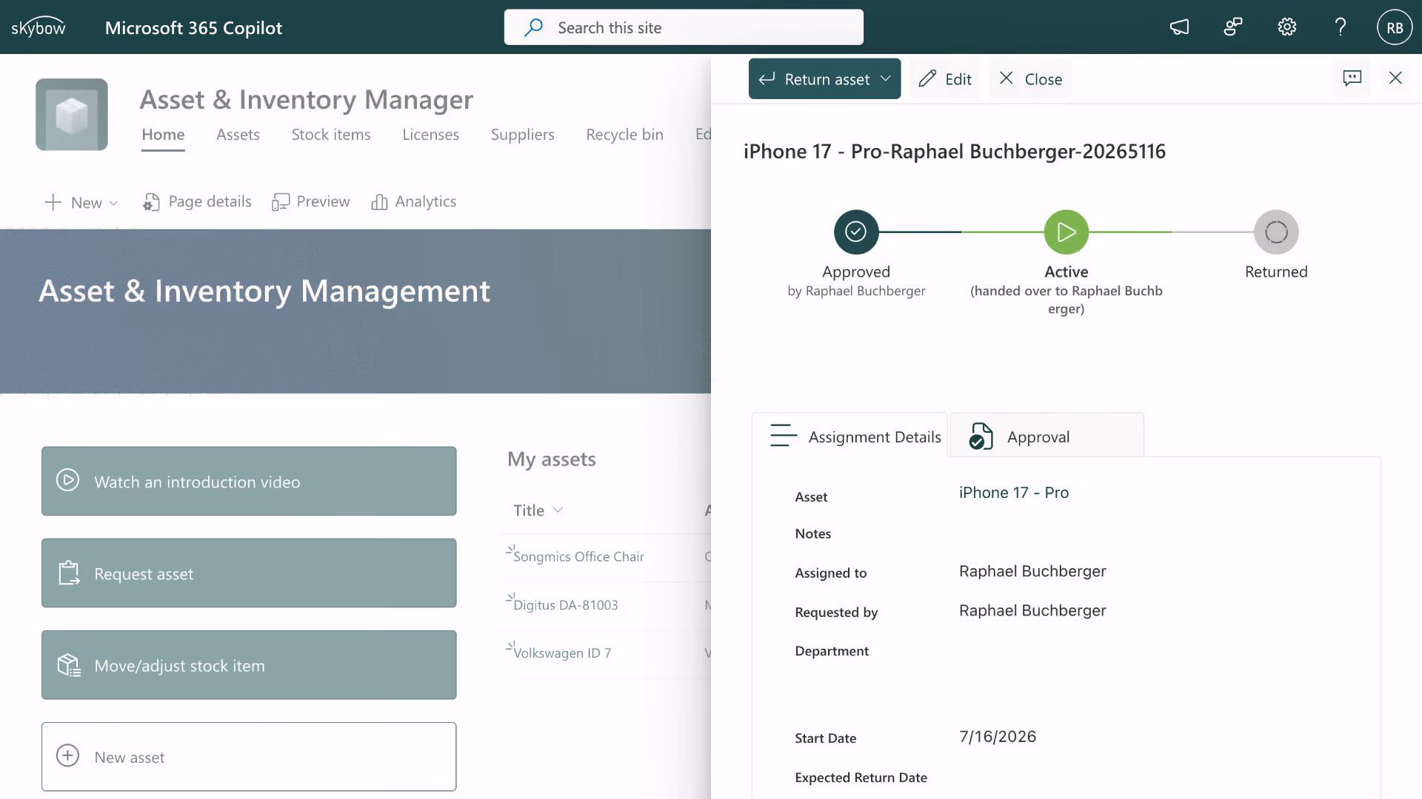Image resolution: width=1422 pixels, height=799 pixels.
Task: Open the Title column sort chevron
Action: [558, 510]
